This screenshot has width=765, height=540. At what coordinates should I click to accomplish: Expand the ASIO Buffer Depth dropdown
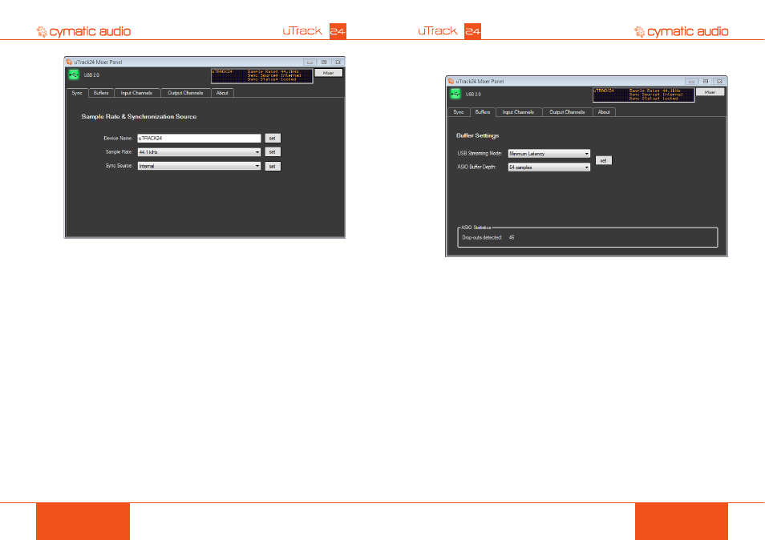click(548, 167)
